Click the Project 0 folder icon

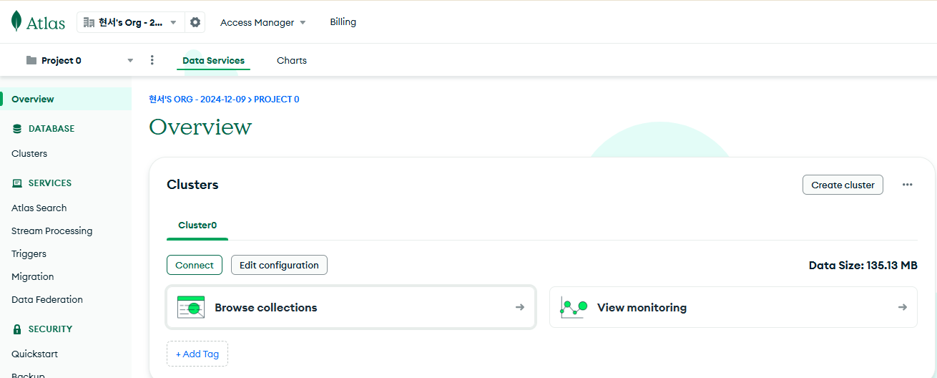(31, 60)
